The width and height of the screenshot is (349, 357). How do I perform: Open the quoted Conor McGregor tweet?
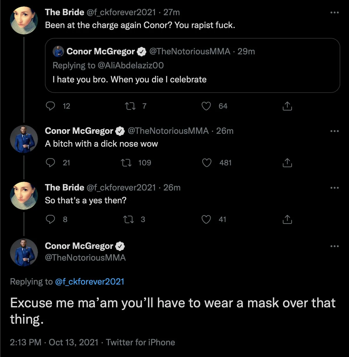(193, 65)
